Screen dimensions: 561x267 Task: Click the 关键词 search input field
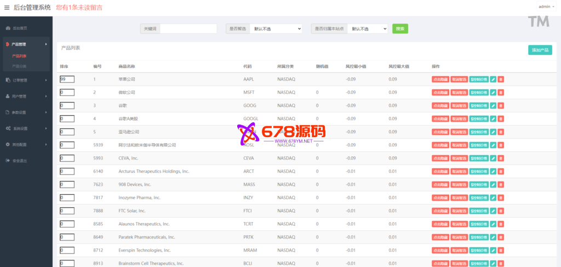pyautogui.click(x=188, y=29)
